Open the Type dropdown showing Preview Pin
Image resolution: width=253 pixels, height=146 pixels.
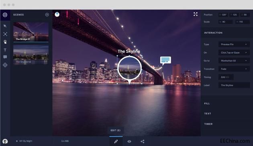pos(234,44)
